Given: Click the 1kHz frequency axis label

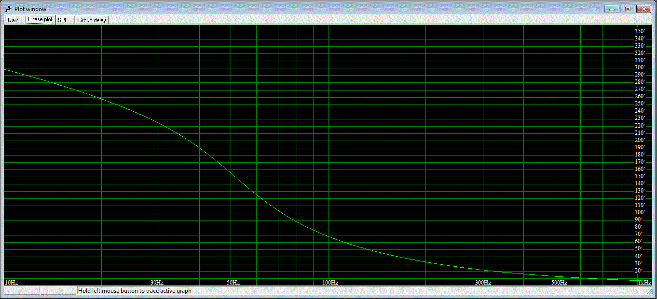Looking at the screenshot, I should click(x=645, y=282).
